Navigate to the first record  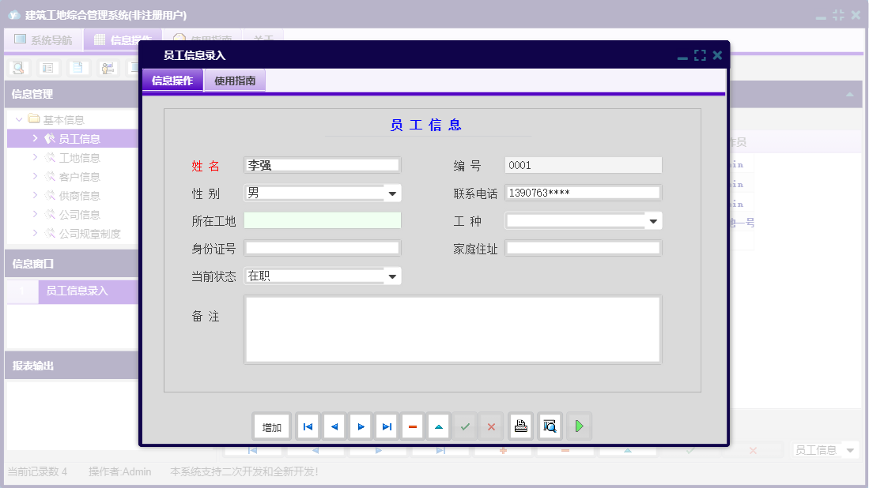pos(307,426)
